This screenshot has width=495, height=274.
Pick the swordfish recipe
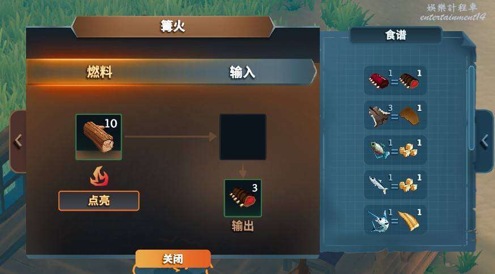[395, 220]
